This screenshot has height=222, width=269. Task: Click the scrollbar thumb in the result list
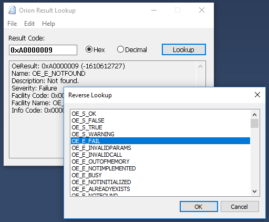point(254,124)
